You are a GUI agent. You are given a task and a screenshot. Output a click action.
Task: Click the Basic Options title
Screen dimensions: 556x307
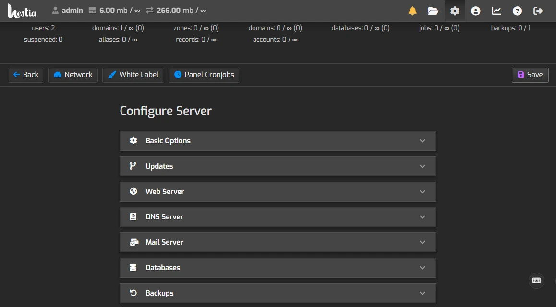tap(168, 141)
